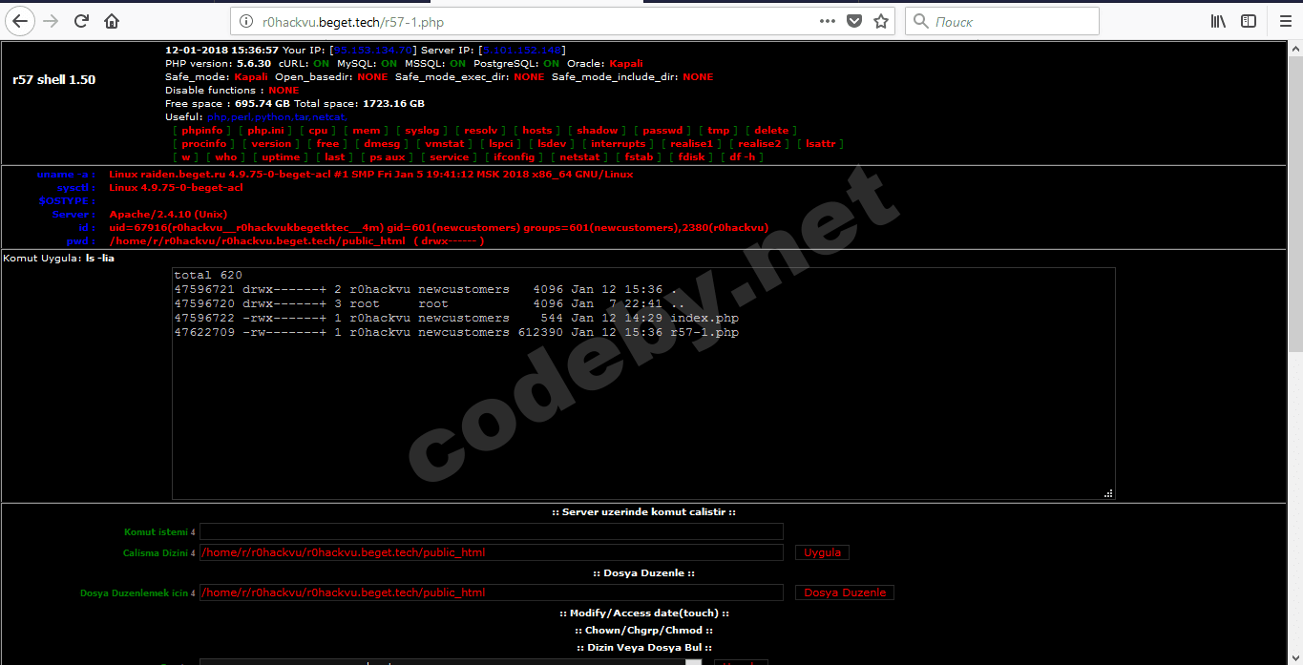
Task: Click the realise1 link
Action: [x=692, y=143]
